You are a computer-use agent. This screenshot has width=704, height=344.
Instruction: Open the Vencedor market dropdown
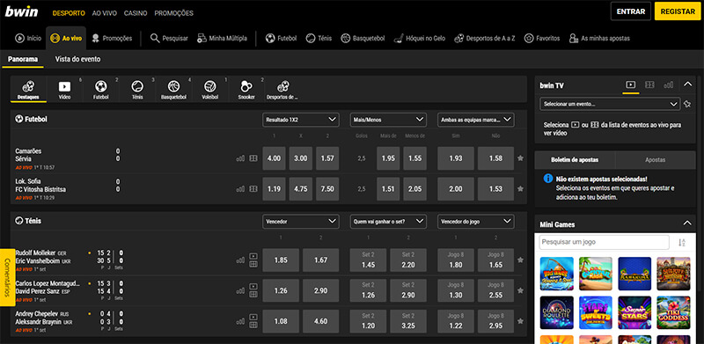pos(300,222)
